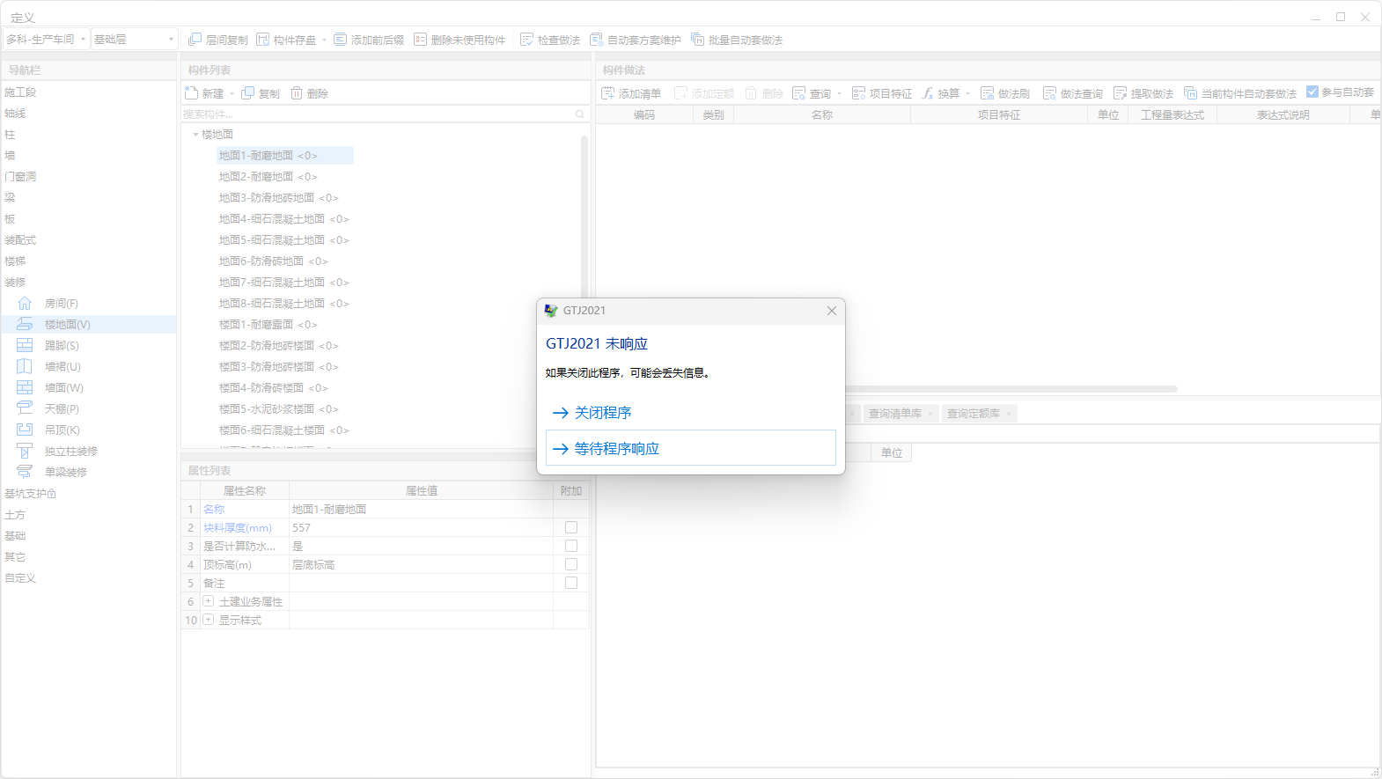Click the 新建 component icon
Image resolution: width=1382 pixels, height=779 pixels.
click(192, 93)
